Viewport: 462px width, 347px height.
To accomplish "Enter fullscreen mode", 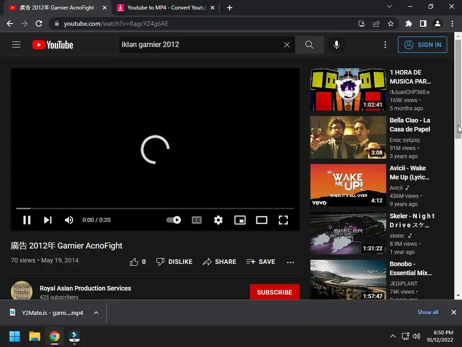I will pyautogui.click(x=283, y=220).
